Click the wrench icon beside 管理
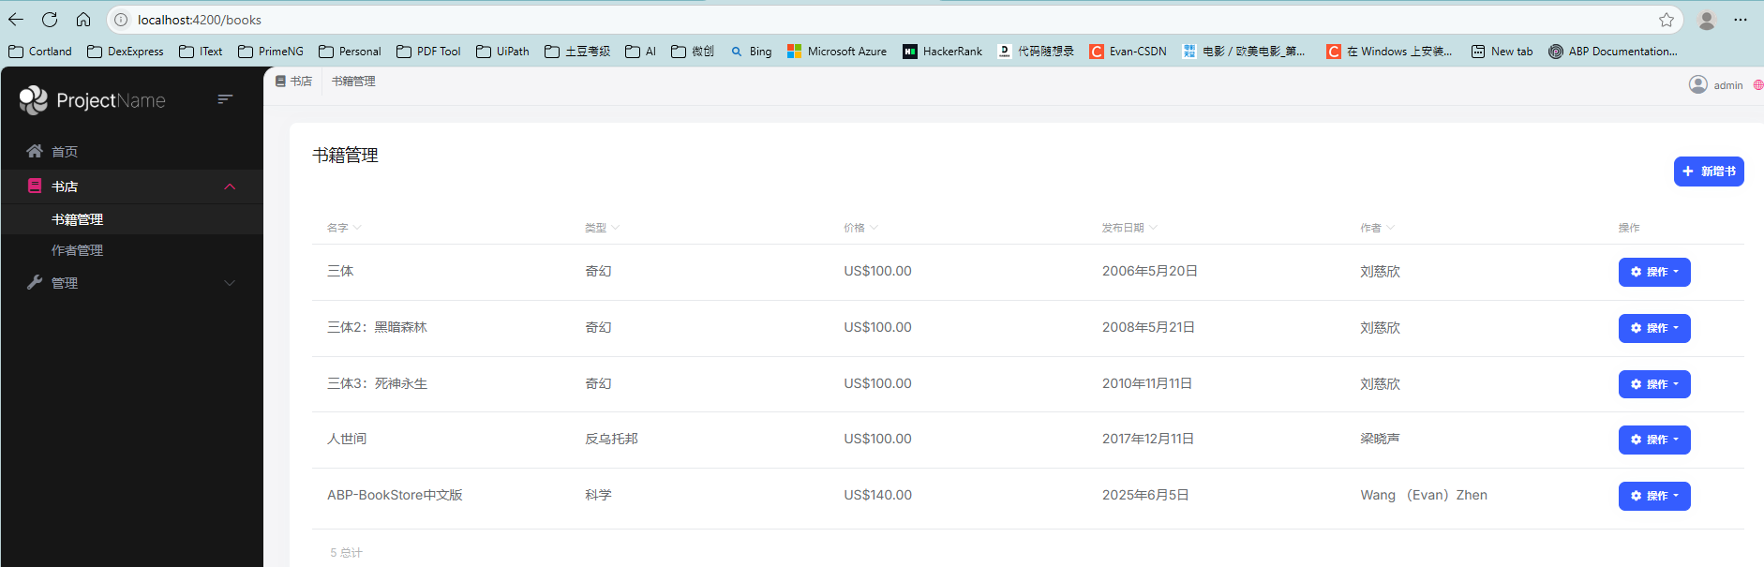Viewport: 1764px width, 567px height. pyautogui.click(x=35, y=282)
